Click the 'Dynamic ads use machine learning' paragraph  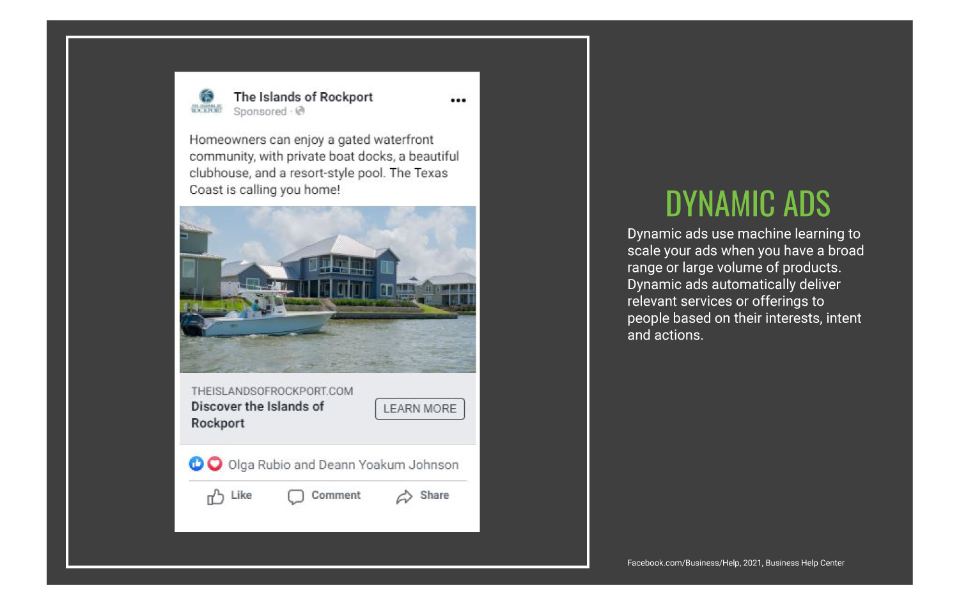pos(745,284)
